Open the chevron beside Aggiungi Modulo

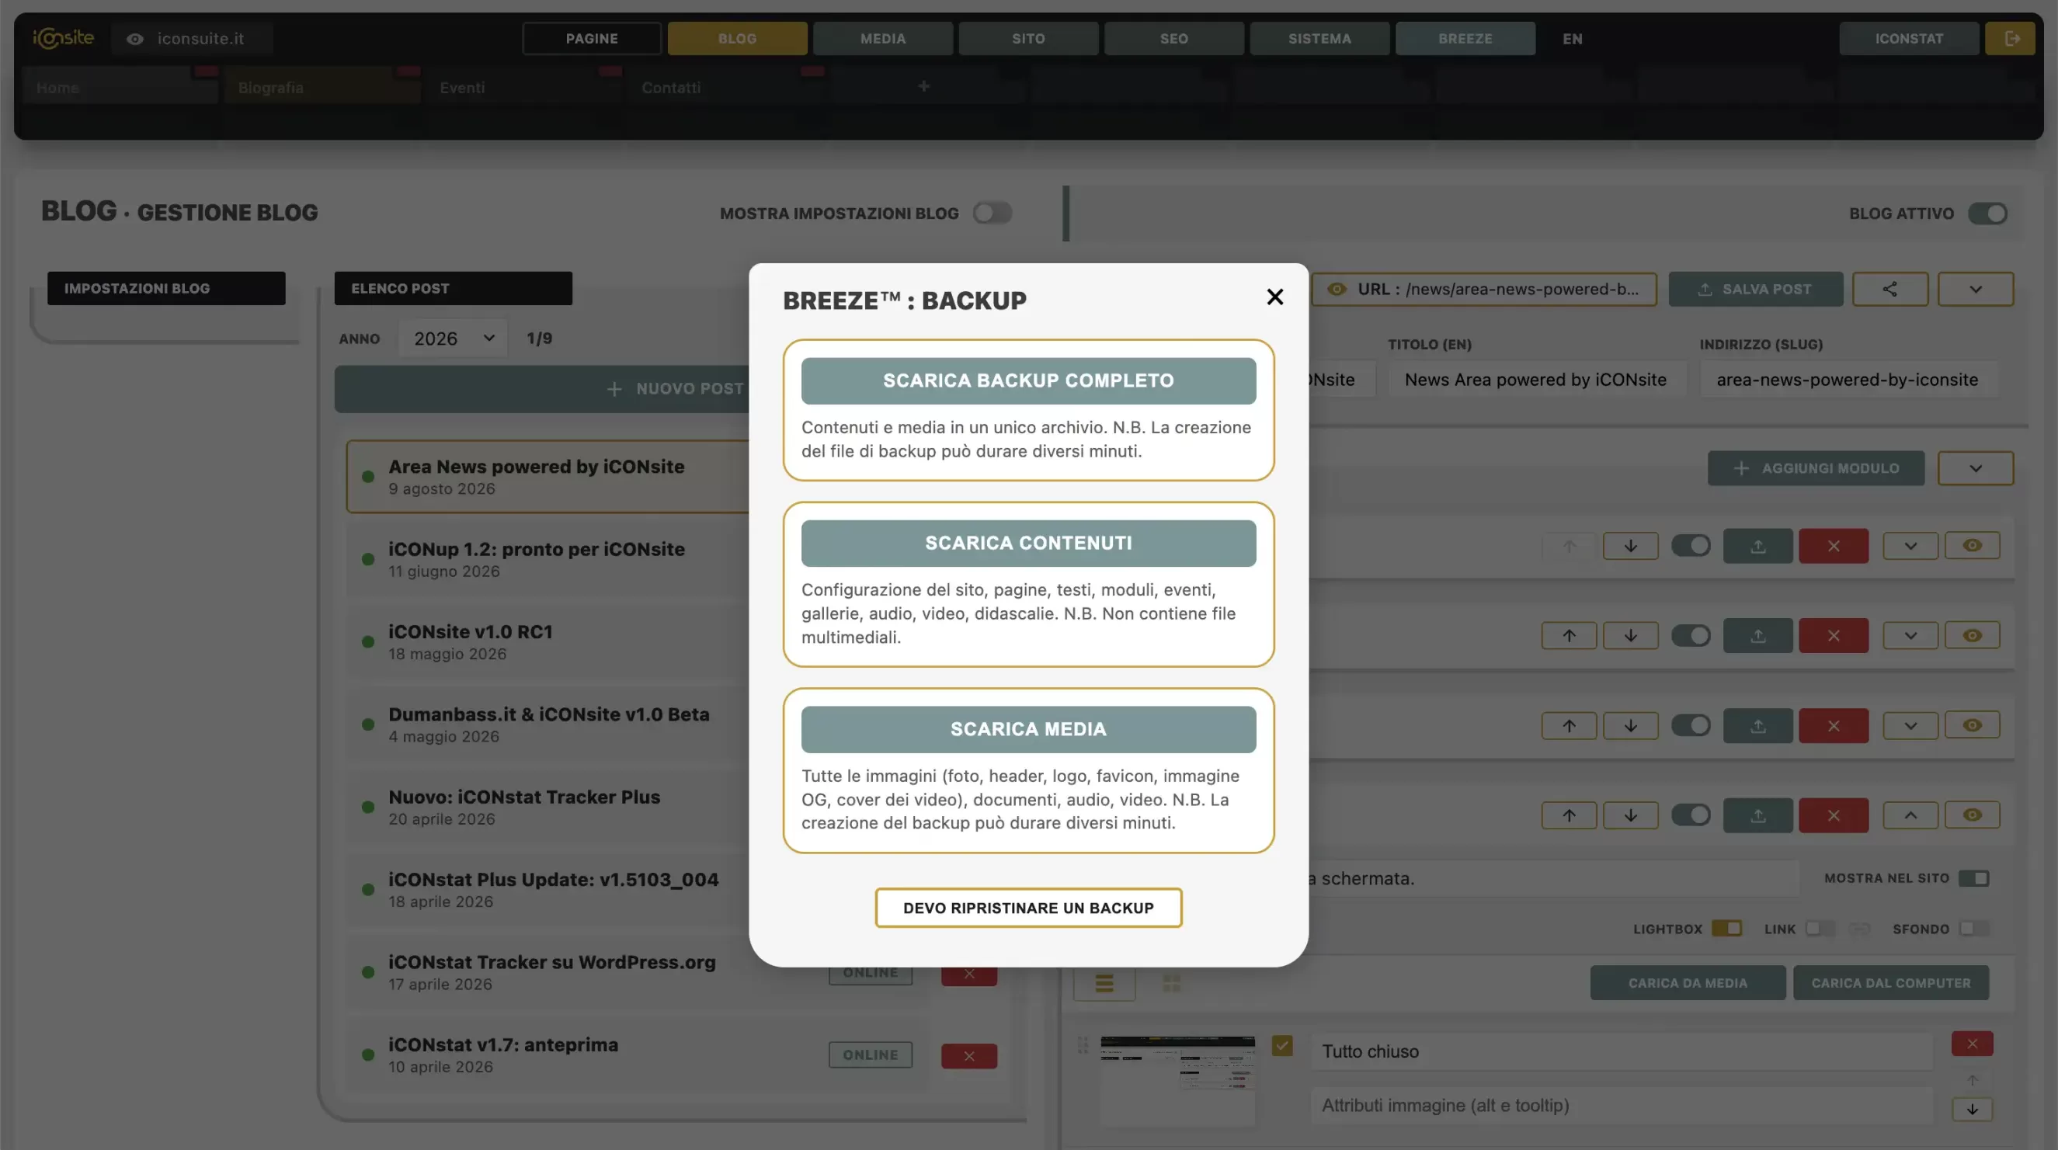click(1975, 469)
